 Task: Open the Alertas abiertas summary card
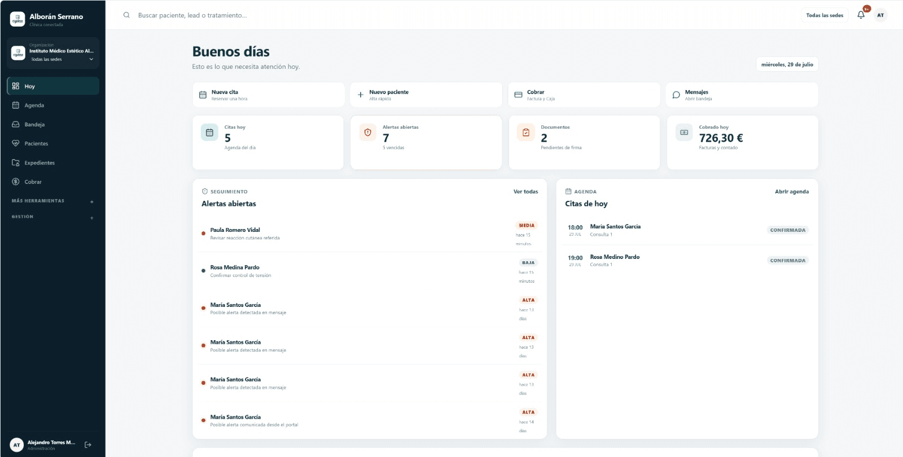pos(426,143)
